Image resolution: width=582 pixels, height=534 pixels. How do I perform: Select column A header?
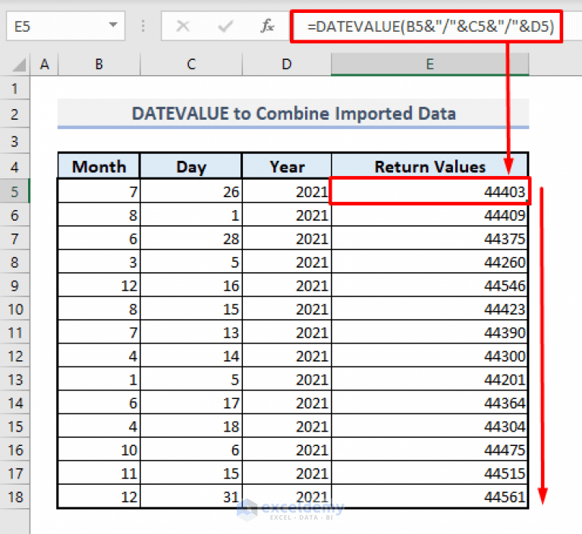pyautogui.click(x=45, y=64)
